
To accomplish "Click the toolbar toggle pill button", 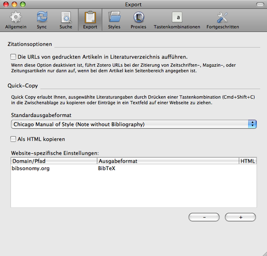I will point(260,4).
